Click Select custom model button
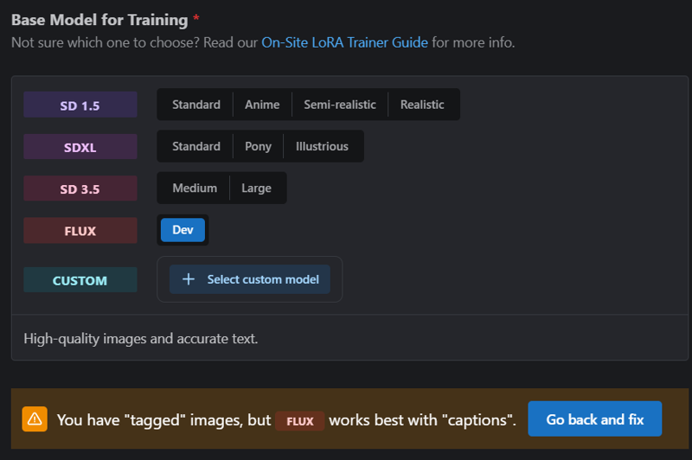 coord(250,279)
